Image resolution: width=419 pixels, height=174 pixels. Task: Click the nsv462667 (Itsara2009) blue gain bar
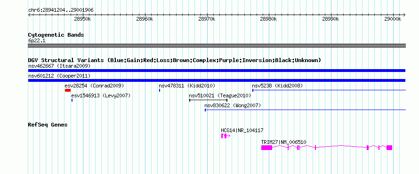point(217,71)
